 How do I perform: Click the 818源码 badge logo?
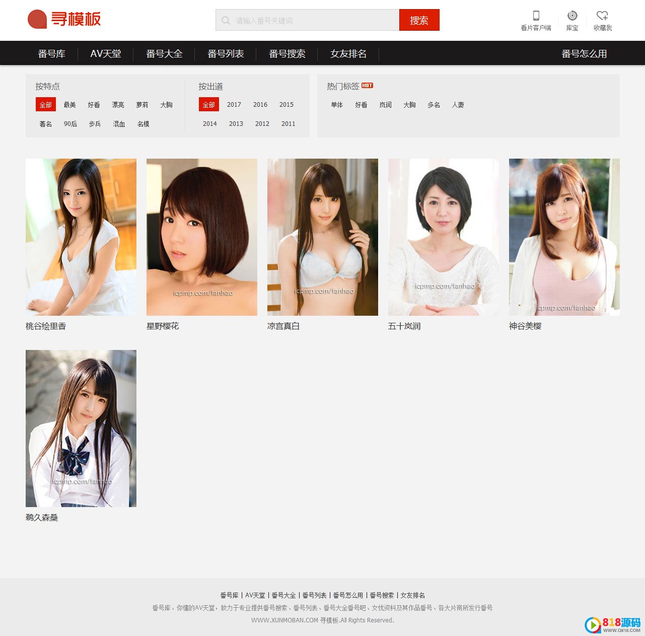pyautogui.click(x=612, y=624)
